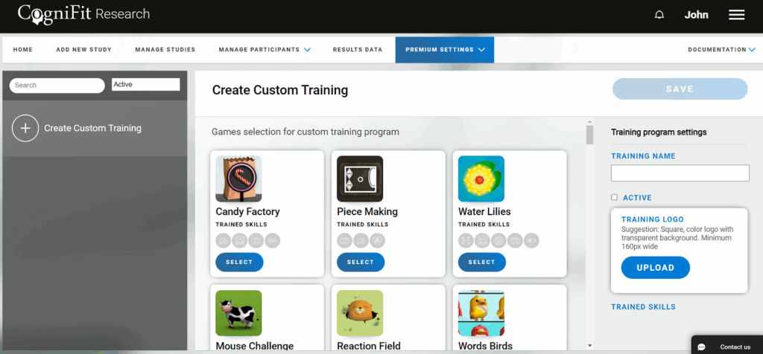Click the Words Birds game icon
Image resolution: width=763 pixels, height=354 pixels.
click(481, 313)
